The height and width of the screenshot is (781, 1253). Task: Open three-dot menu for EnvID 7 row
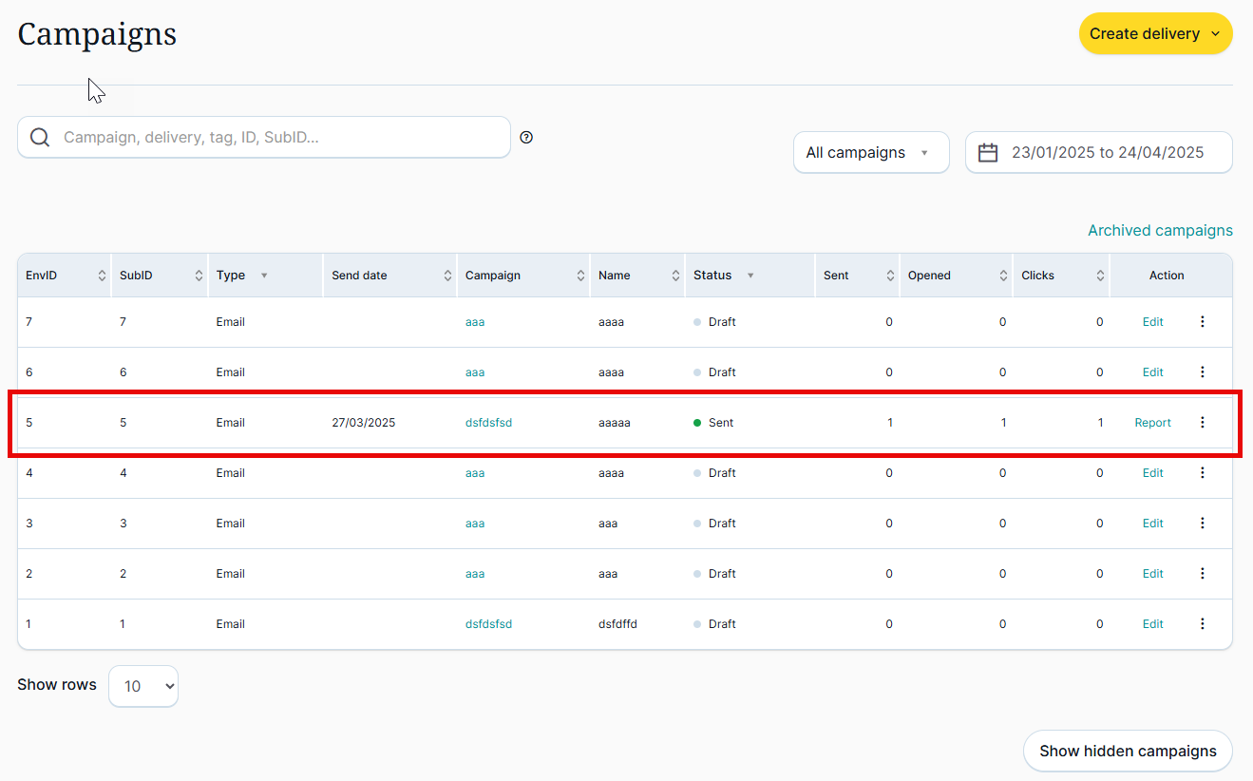coord(1202,322)
